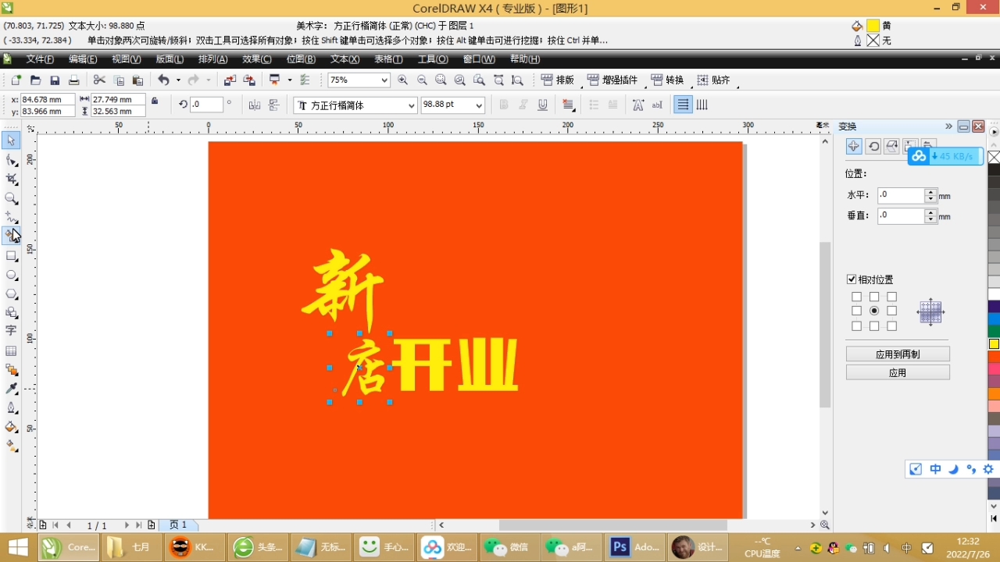Expand the font list 方正行楷简体
This screenshot has width=1000, height=562.
pyautogui.click(x=412, y=105)
